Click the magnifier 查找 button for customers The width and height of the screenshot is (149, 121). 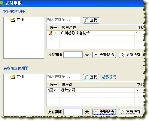pos(91,20)
